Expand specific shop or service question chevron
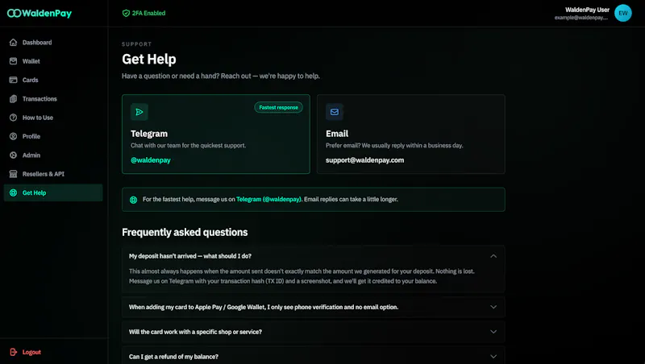The width and height of the screenshot is (645, 364). click(x=493, y=332)
